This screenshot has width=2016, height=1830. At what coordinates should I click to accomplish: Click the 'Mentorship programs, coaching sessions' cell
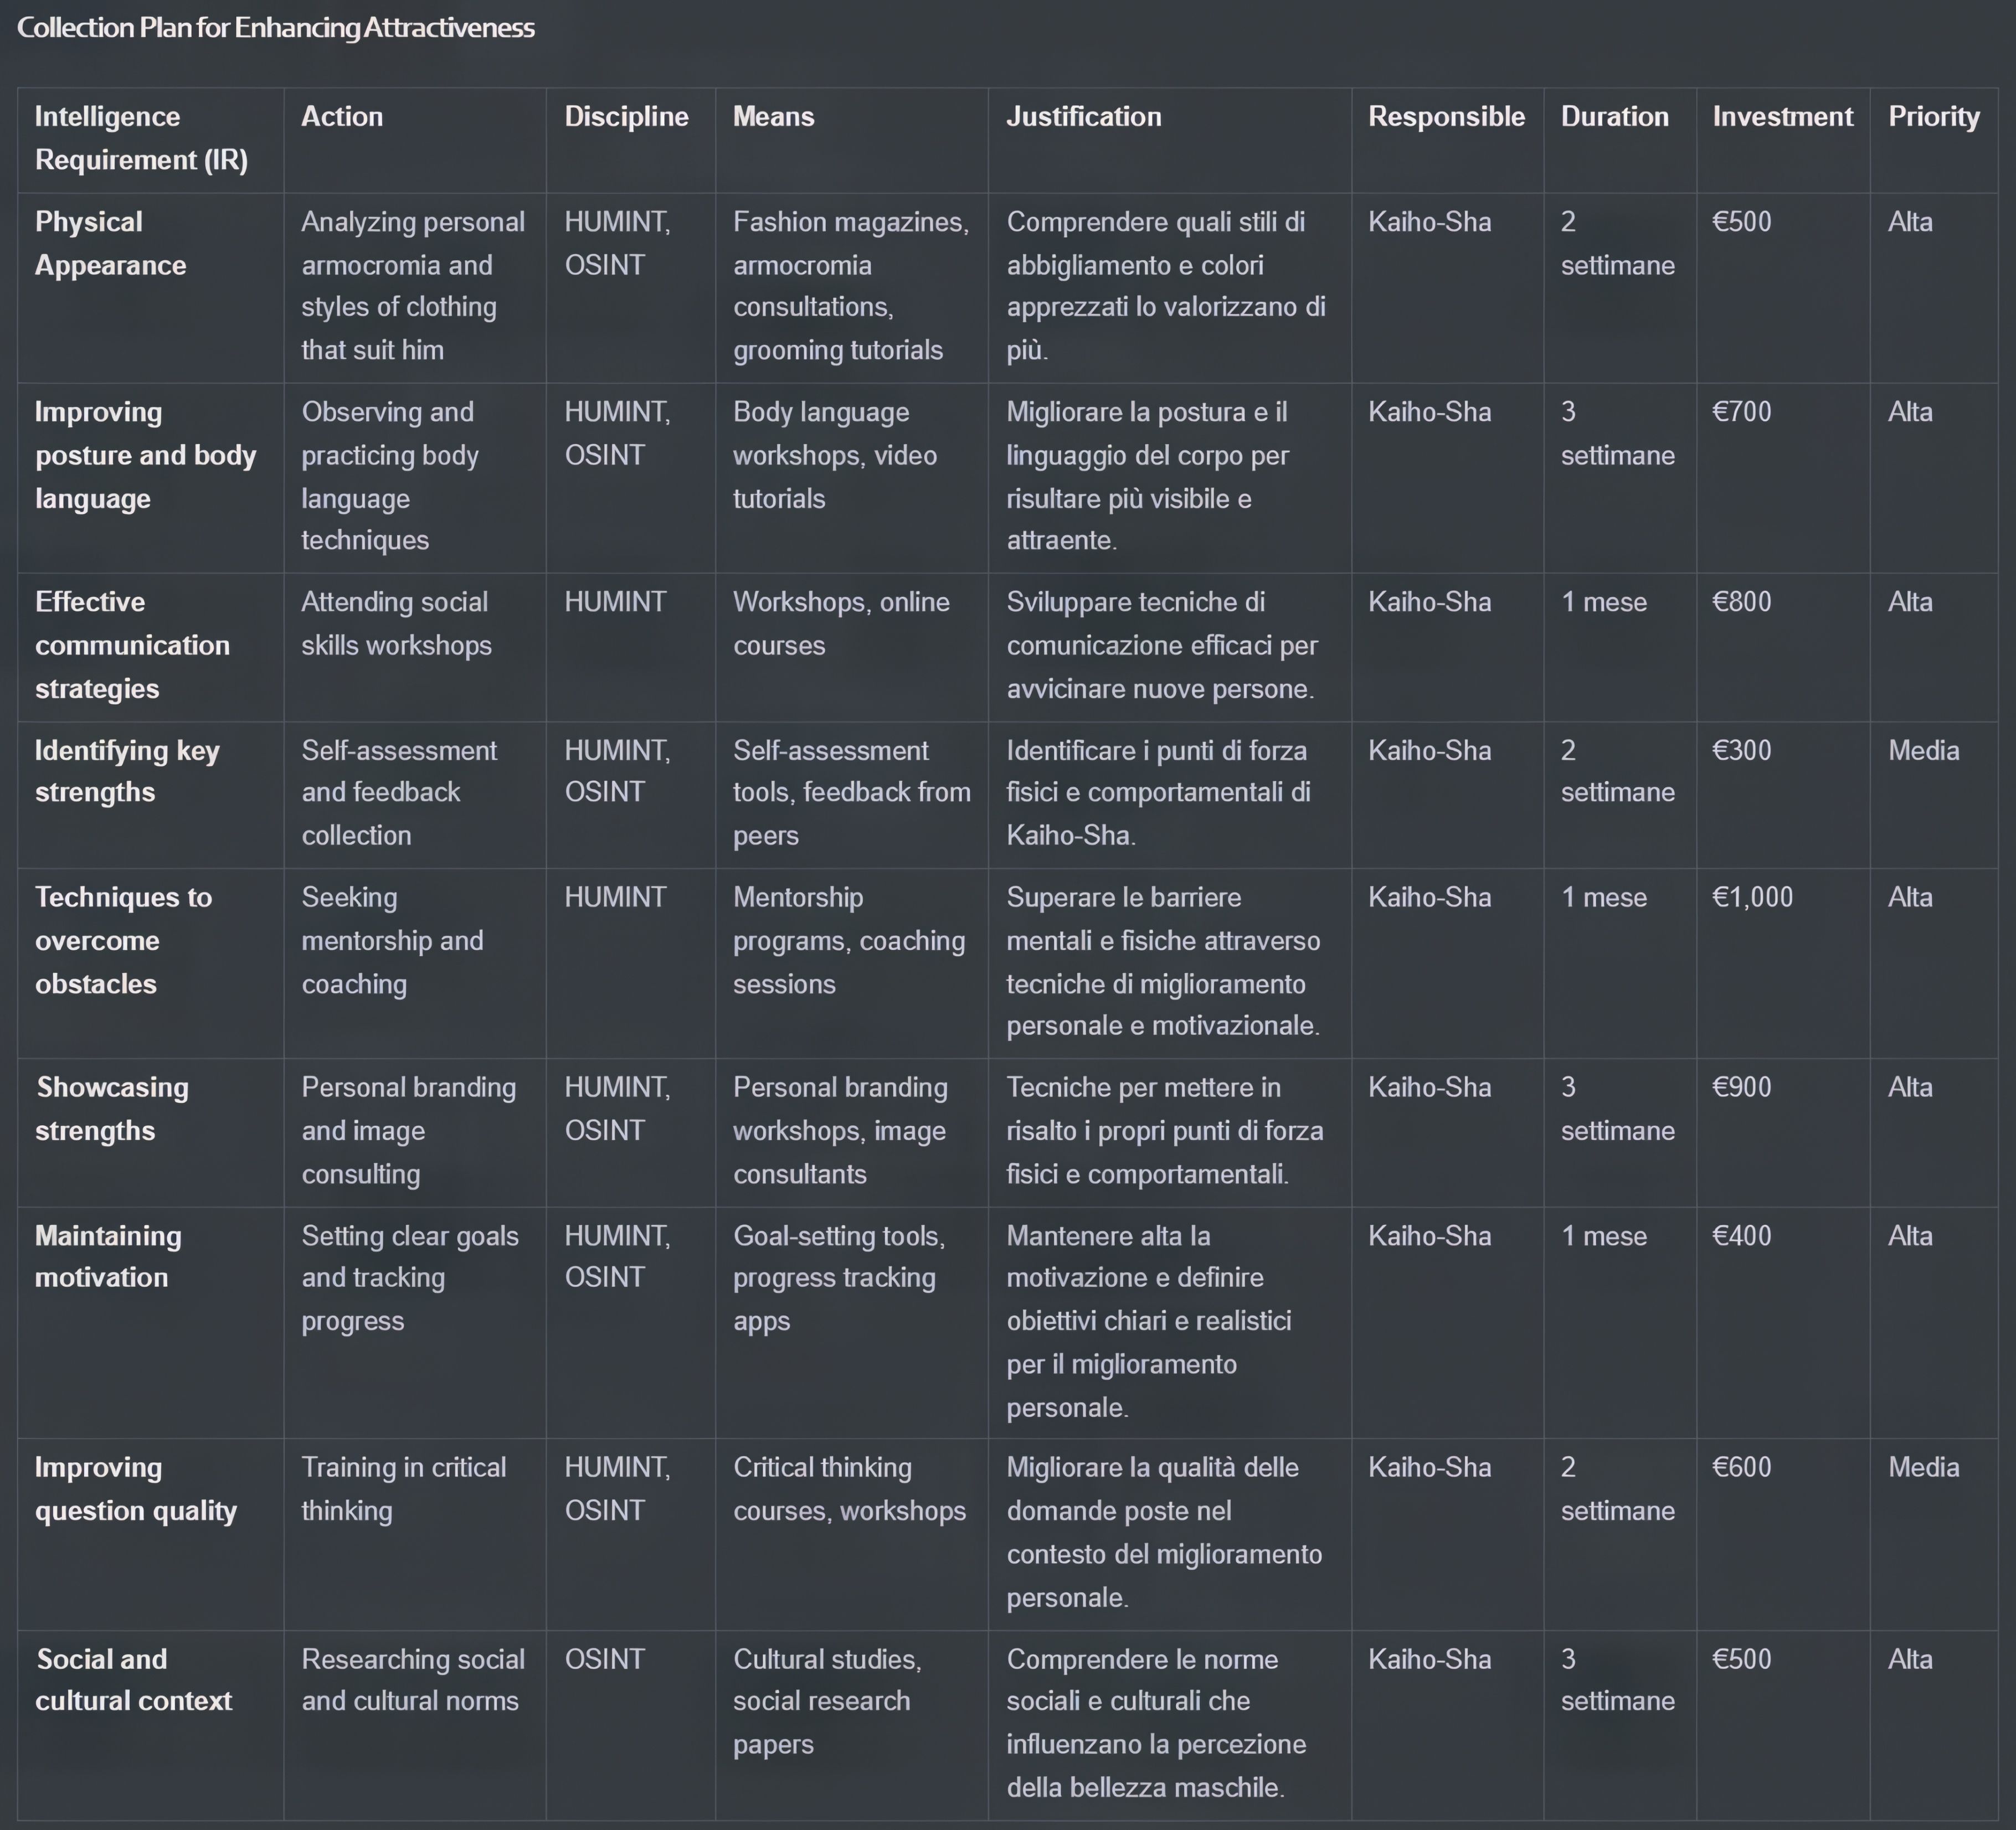(x=848, y=940)
